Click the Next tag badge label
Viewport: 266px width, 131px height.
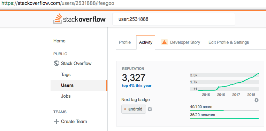(x=136, y=100)
